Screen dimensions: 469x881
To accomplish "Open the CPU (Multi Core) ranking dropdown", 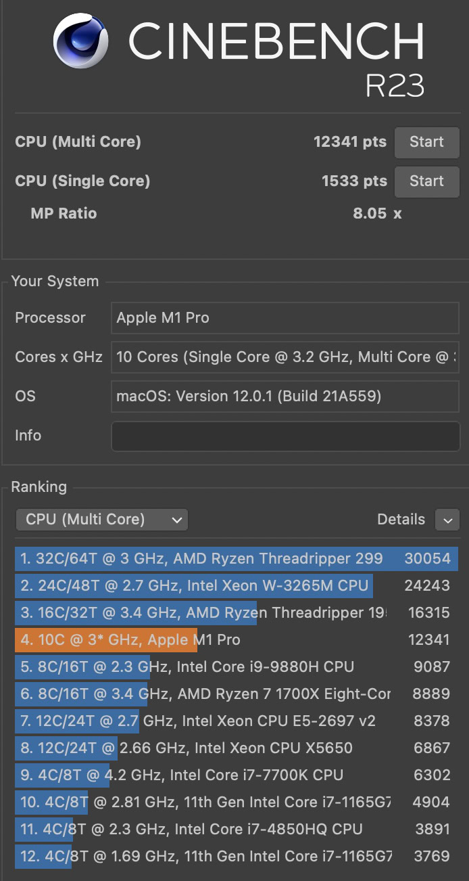I will pyautogui.click(x=102, y=520).
